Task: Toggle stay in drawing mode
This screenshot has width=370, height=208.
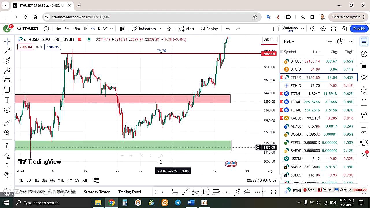Action: tap(7, 156)
